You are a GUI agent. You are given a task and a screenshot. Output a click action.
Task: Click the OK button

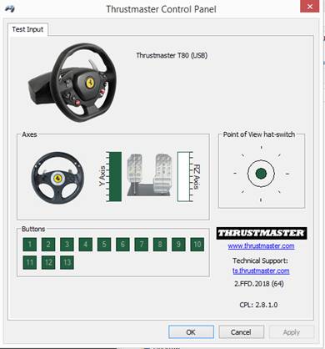(191, 332)
